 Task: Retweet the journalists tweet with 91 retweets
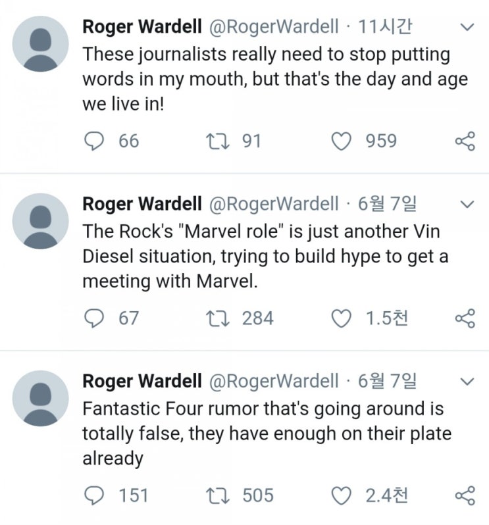pos(217,141)
